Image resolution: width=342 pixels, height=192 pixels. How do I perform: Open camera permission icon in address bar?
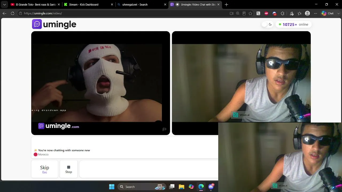(232, 13)
